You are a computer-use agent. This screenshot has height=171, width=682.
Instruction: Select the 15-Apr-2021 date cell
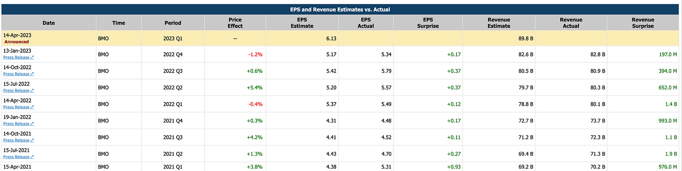point(49,166)
